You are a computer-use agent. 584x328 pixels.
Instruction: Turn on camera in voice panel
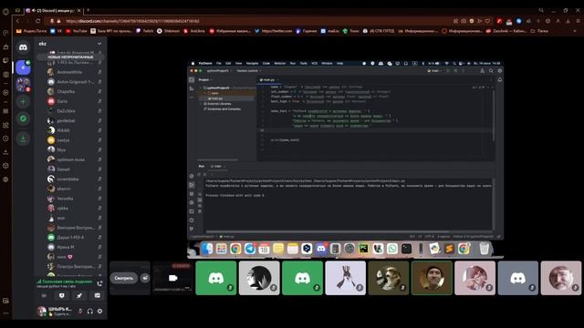click(44, 295)
